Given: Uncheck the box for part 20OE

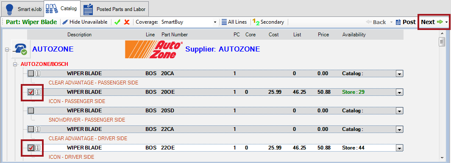Looking at the screenshot, I should pos(31,92).
